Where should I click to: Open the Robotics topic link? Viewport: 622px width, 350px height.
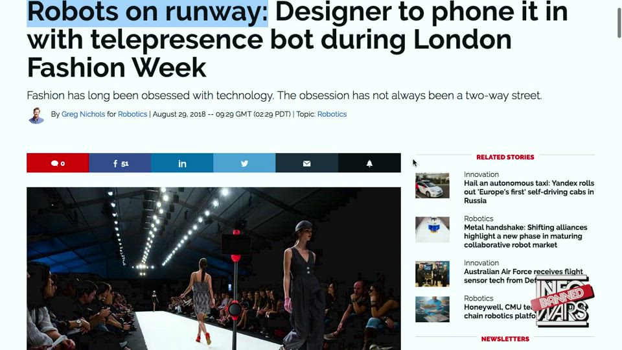[332, 114]
